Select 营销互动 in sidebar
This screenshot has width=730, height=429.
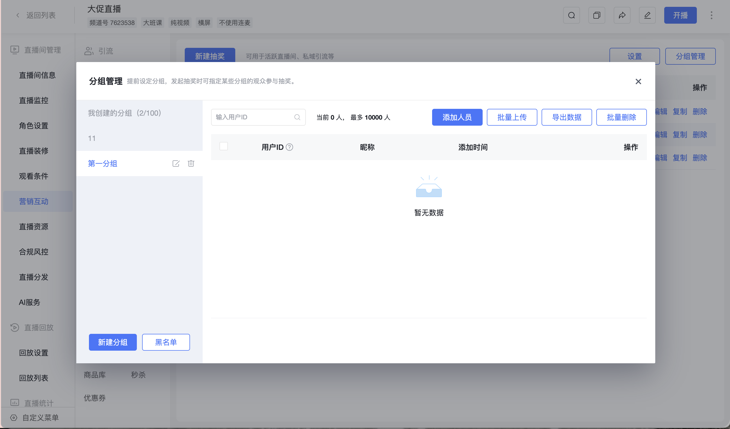38,201
